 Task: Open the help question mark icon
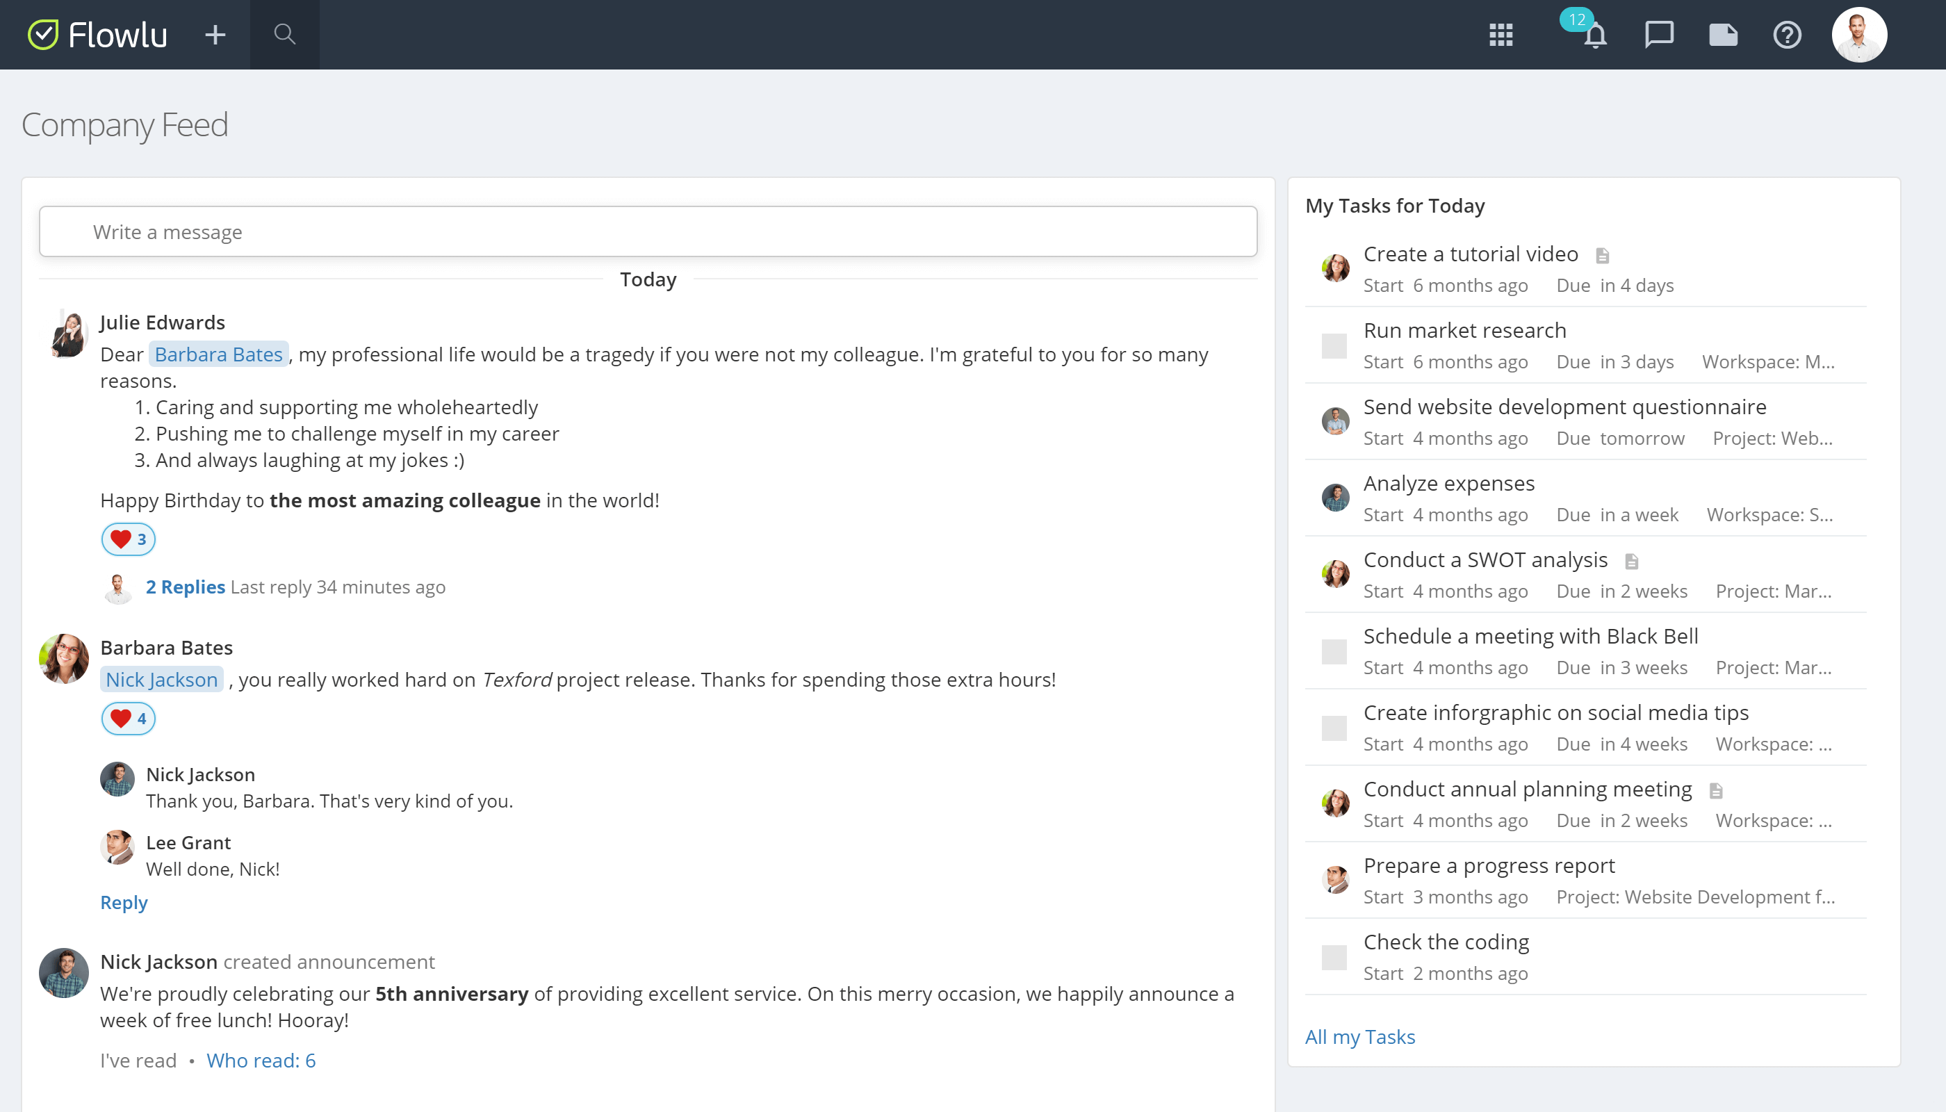point(1787,34)
